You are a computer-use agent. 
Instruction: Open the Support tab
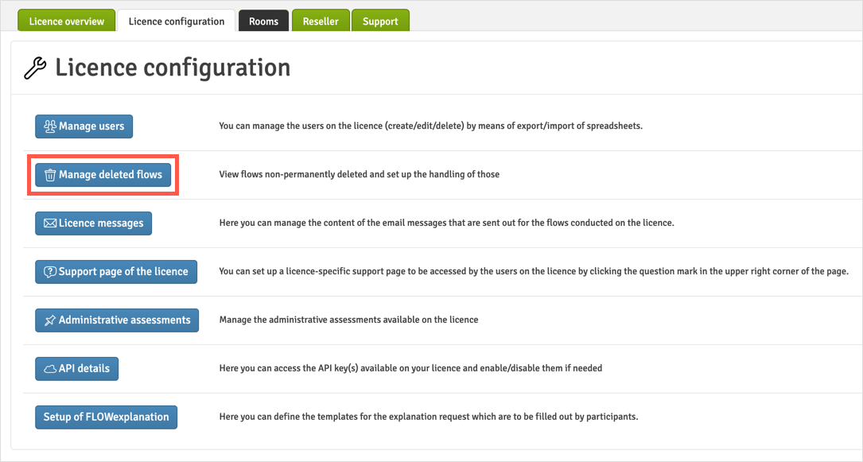point(380,21)
